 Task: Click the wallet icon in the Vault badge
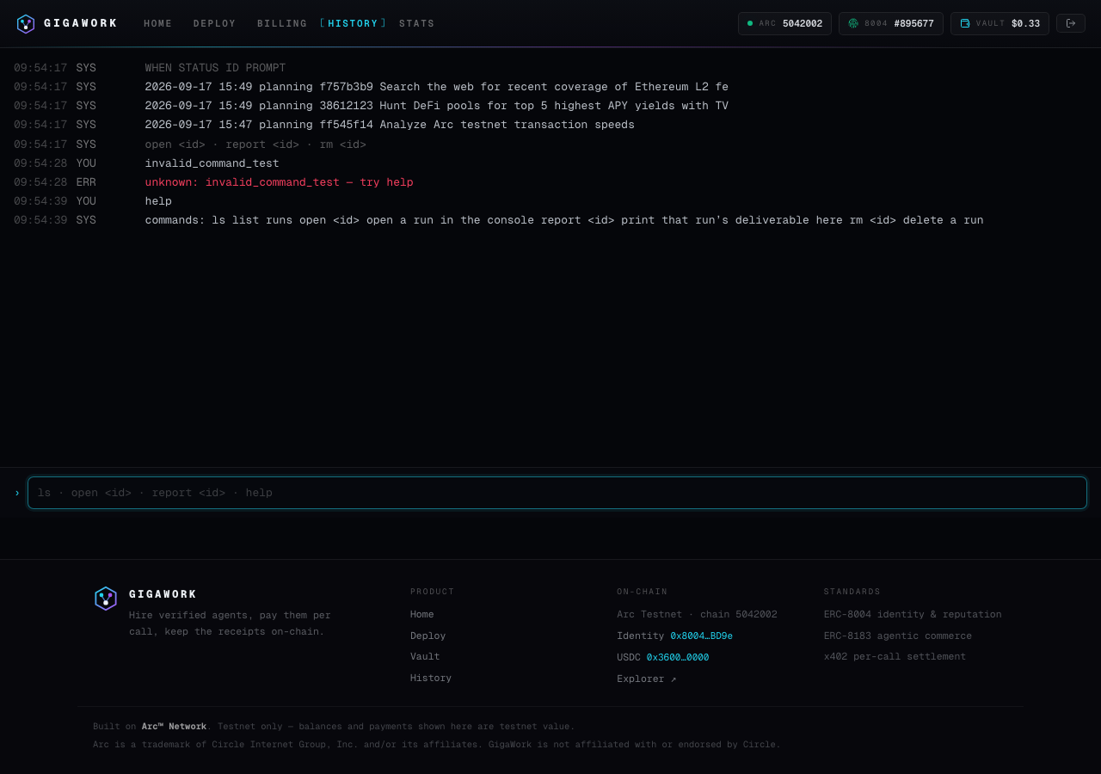pyautogui.click(x=965, y=24)
